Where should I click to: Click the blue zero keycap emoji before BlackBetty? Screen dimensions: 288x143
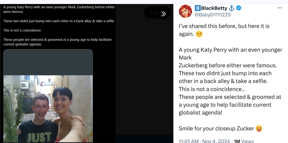point(197,8)
